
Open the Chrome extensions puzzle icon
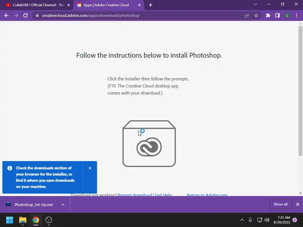click(x=268, y=15)
